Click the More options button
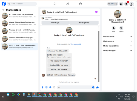 [84, 23]
